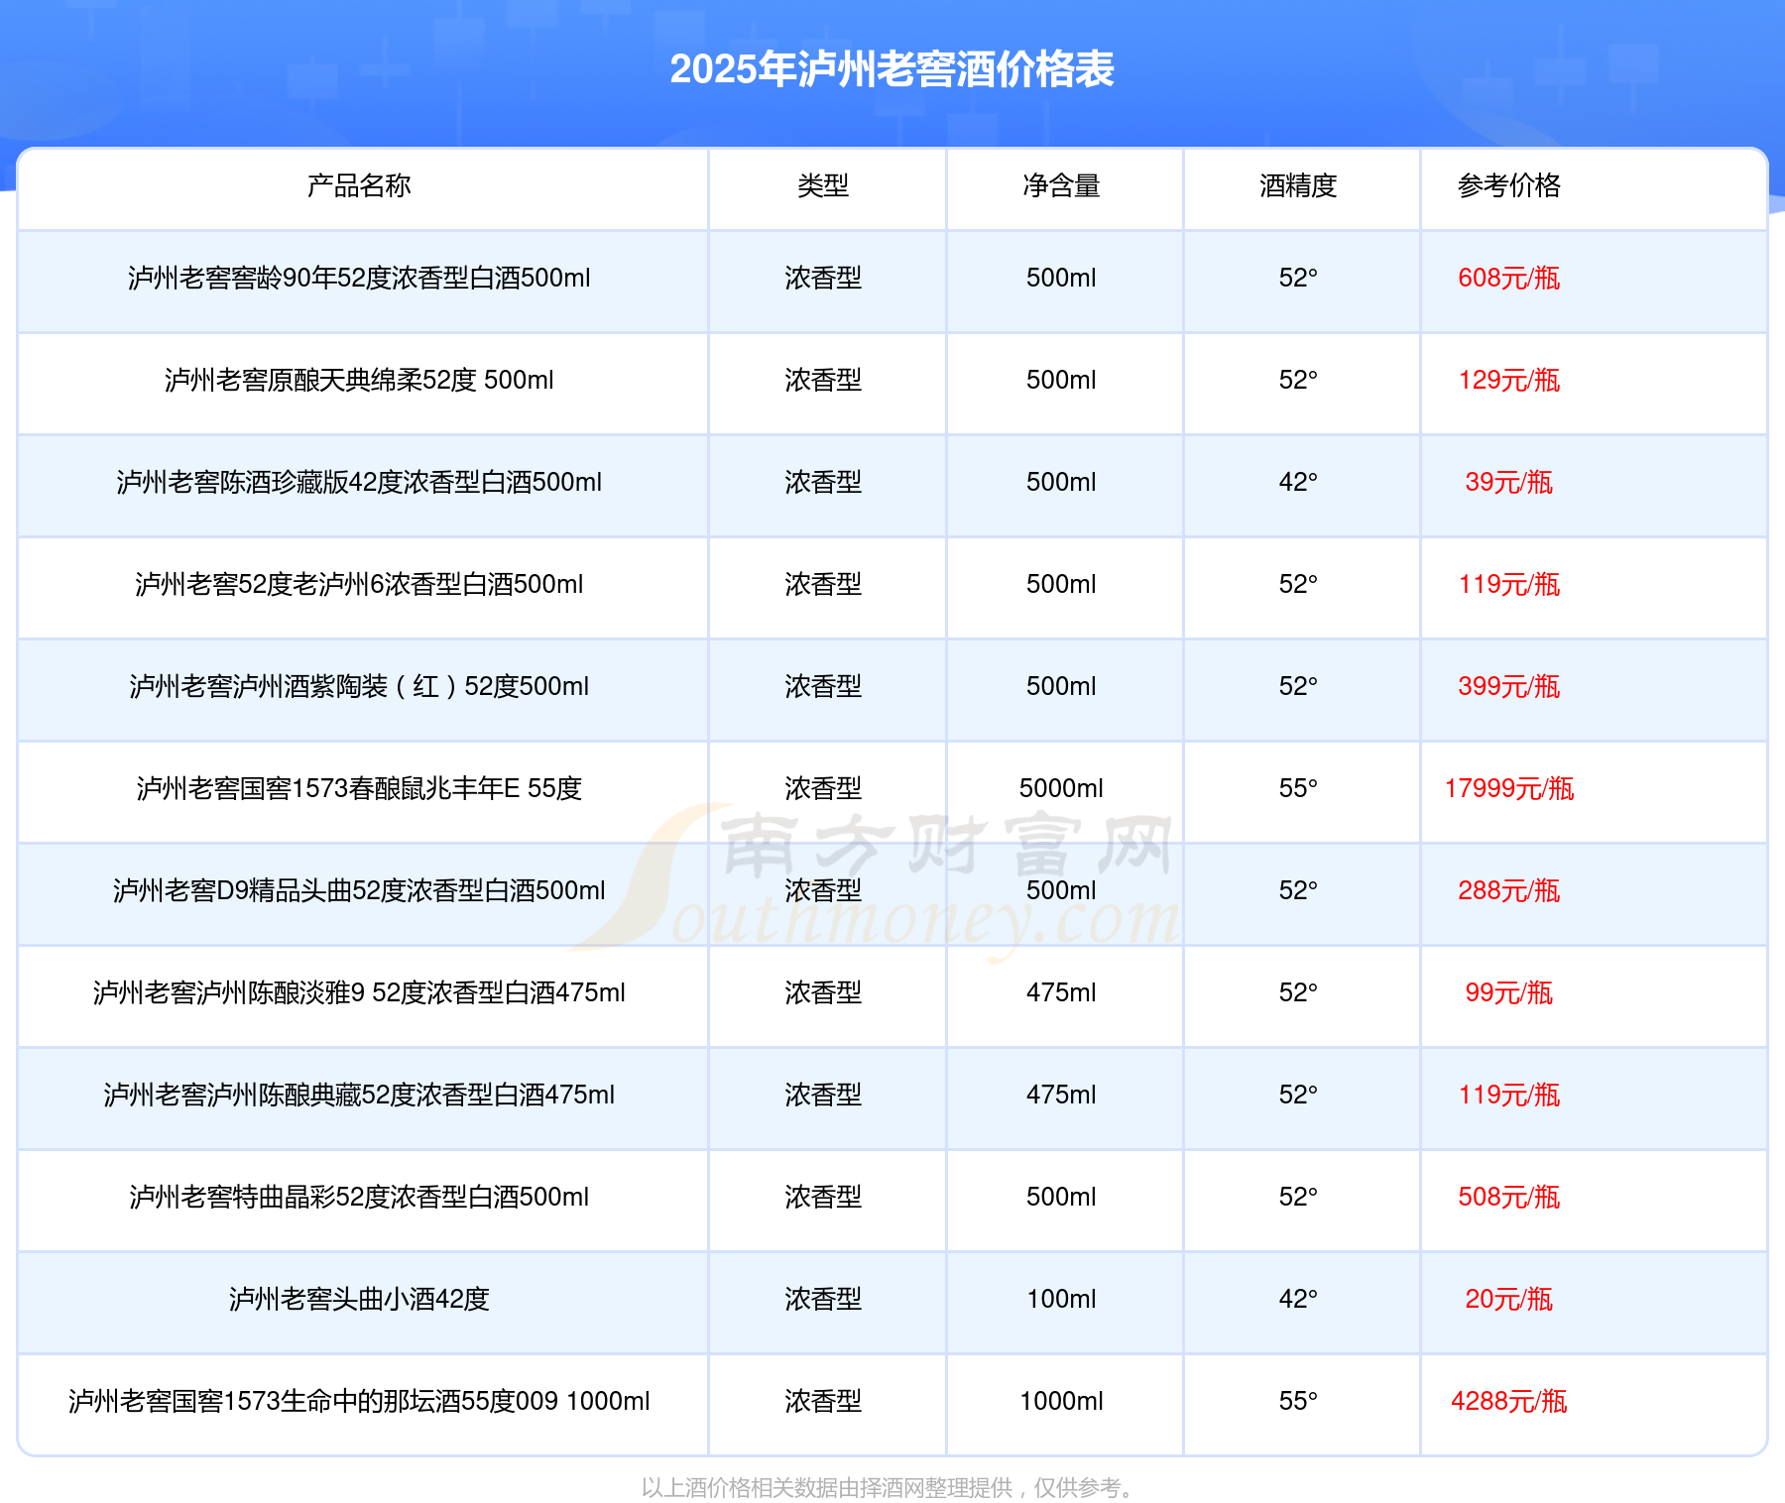This screenshot has width=1785, height=1503.
Task: Open 泸州老窖D9精品头曲 product name
Action: click(359, 890)
